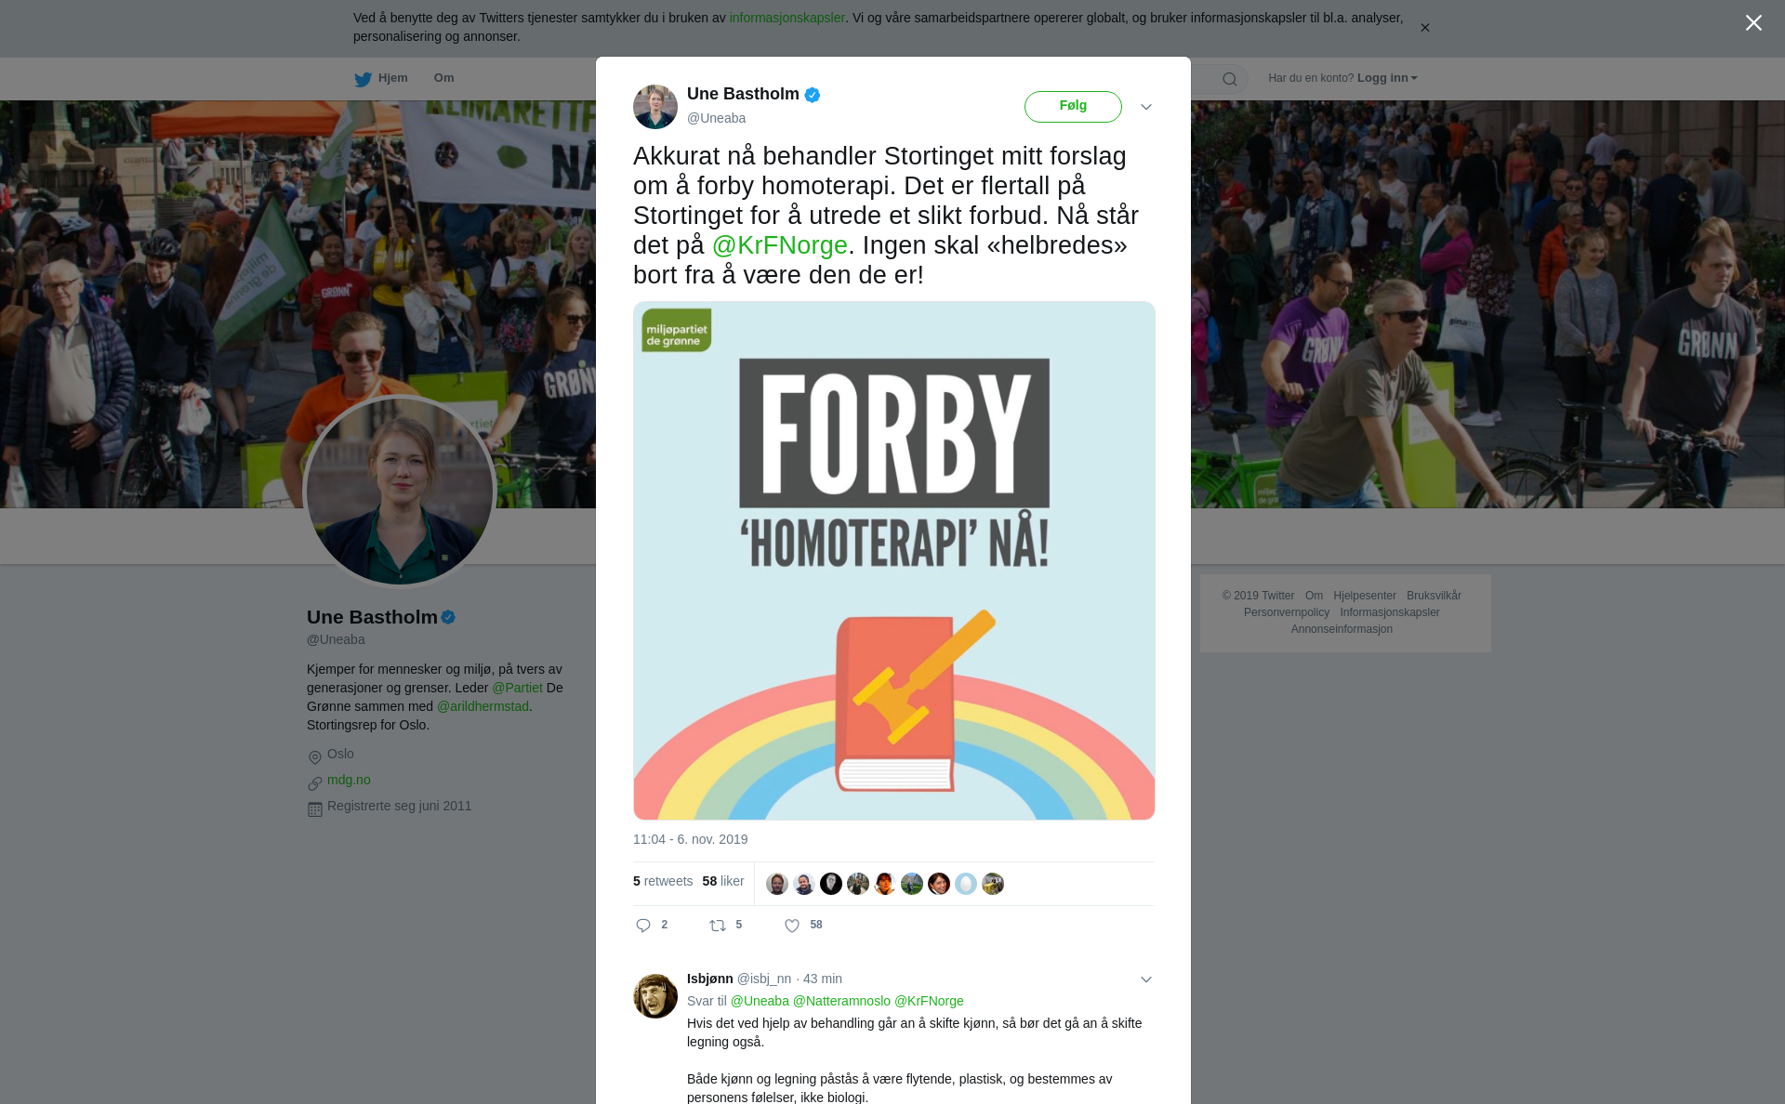Image resolution: width=1785 pixels, height=1104 pixels.
Task: Dismiss the cookie notice banner
Action: (1424, 28)
